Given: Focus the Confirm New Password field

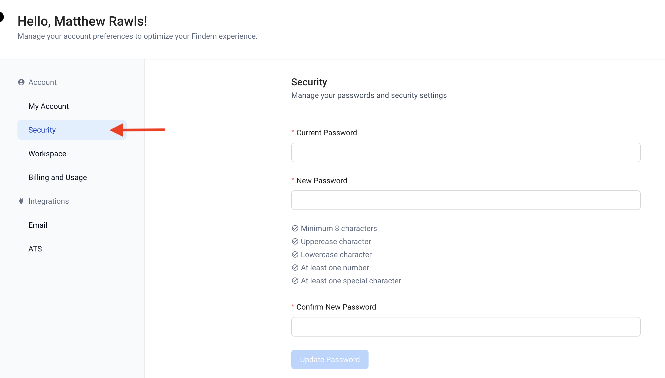Looking at the screenshot, I should click(x=466, y=327).
